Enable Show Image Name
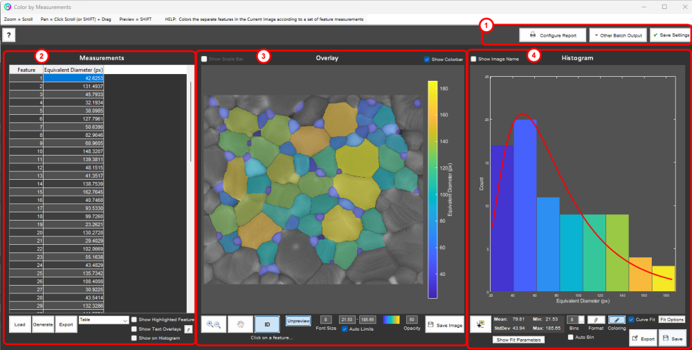 [473, 59]
